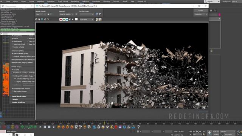242x136 pixels.
Task: Click the timeline frame slider marker
Action: pos(104,123)
